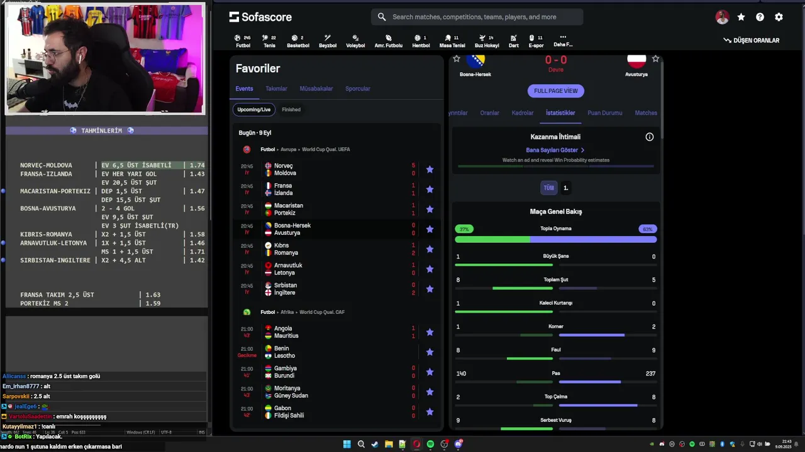
Task: Open the Hentbol sport category
Action: (x=421, y=41)
